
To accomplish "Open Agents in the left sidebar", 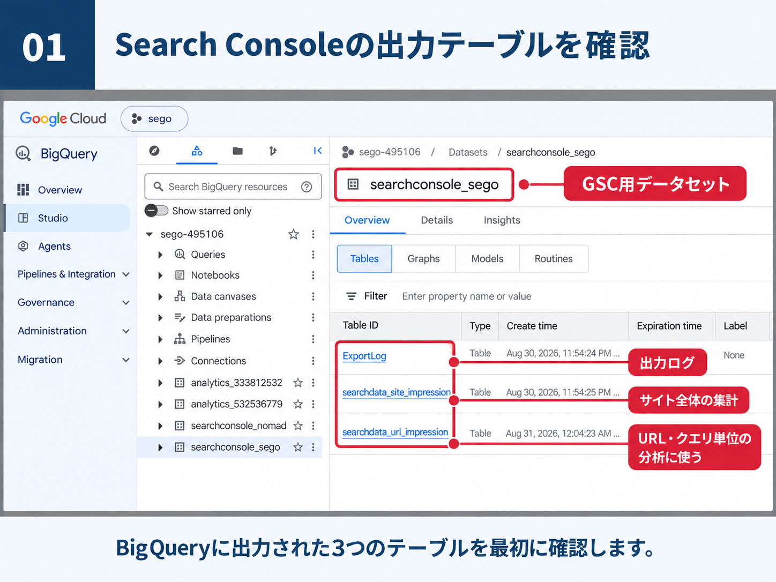I will tap(54, 246).
